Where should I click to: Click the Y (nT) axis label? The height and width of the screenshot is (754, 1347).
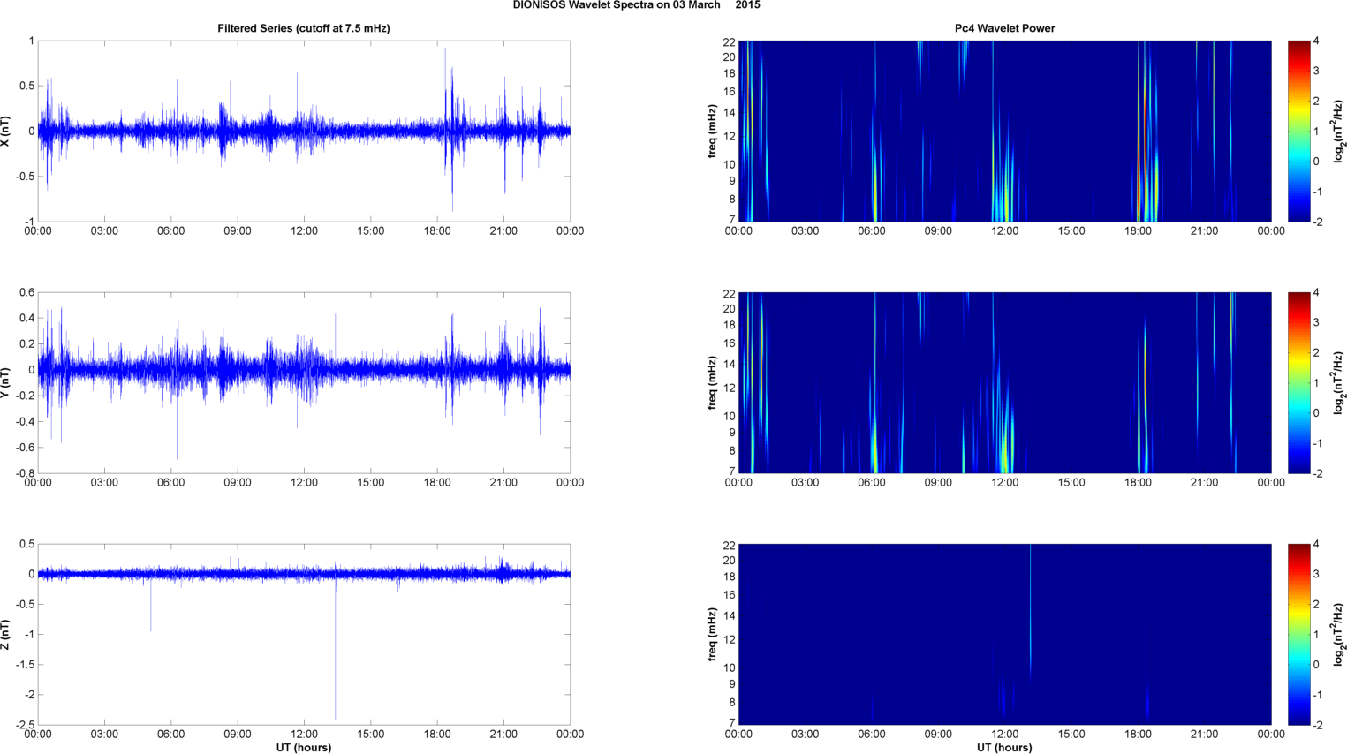(x=5, y=382)
